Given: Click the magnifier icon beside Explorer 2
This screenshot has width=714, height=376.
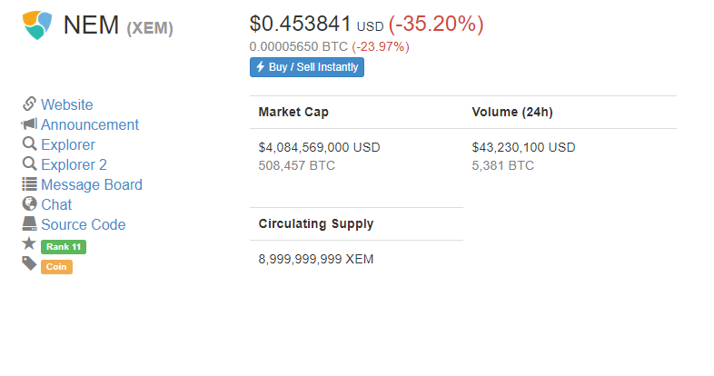Looking at the screenshot, I should (30, 163).
